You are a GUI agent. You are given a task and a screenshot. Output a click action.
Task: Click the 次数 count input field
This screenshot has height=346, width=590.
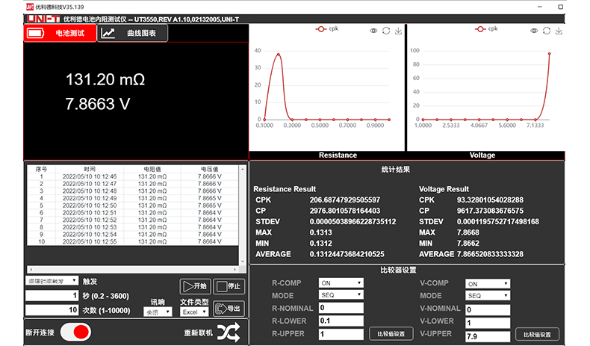click(x=52, y=310)
